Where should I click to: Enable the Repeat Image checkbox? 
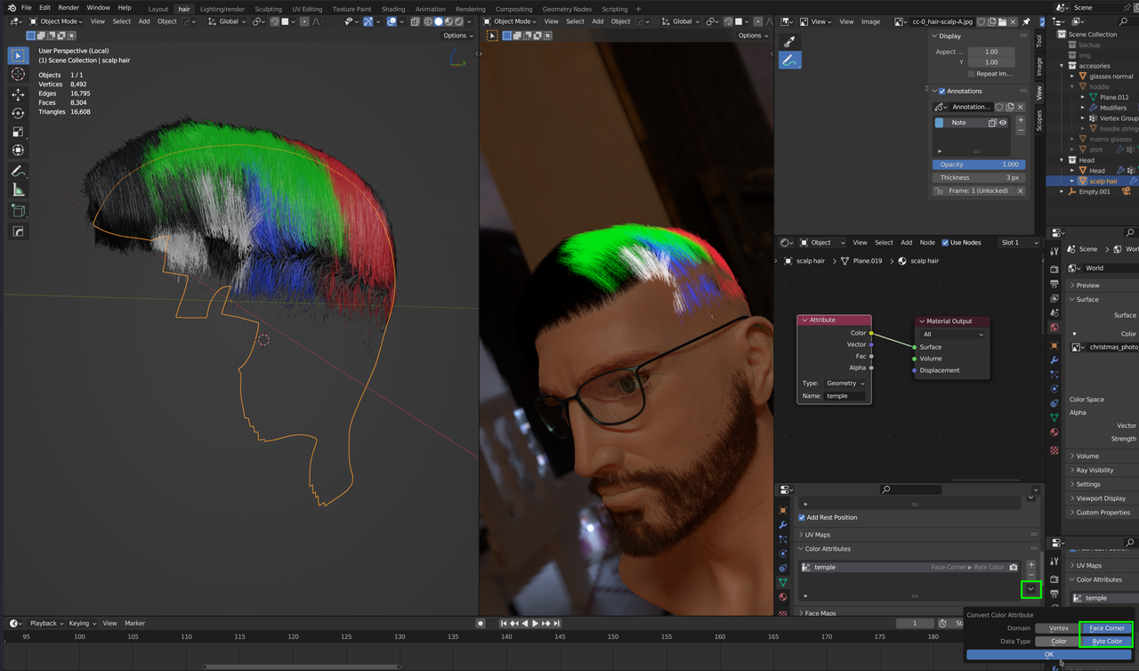tap(972, 74)
